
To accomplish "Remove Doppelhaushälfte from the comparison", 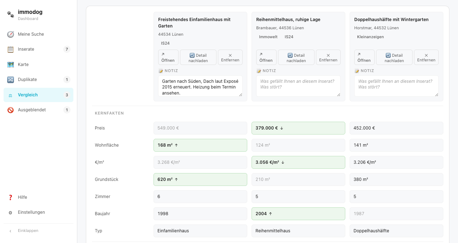I will click(426, 57).
